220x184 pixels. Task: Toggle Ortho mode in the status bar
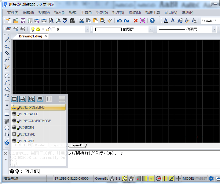tap(152, 178)
